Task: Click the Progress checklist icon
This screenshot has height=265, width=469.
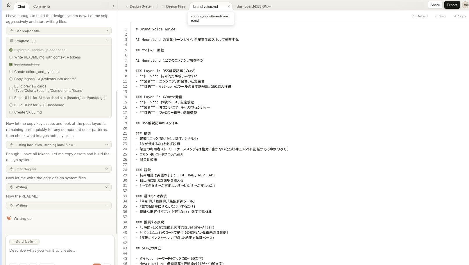Action: [11, 41]
